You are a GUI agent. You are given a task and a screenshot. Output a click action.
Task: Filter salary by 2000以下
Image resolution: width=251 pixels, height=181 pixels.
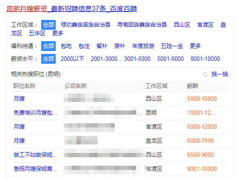tap(72, 59)
